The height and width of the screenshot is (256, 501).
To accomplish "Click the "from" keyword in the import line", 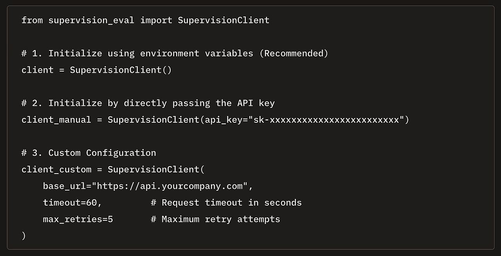I will coord(32,20).
